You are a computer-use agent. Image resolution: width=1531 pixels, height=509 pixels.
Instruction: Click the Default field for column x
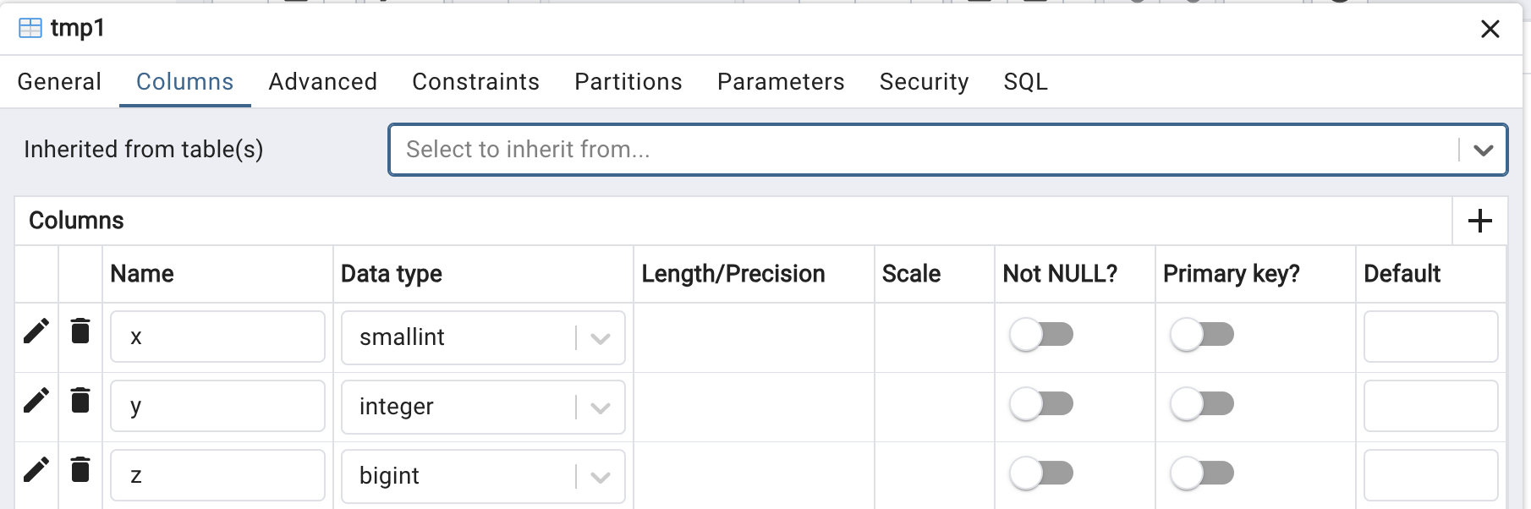click(1430, 337)
